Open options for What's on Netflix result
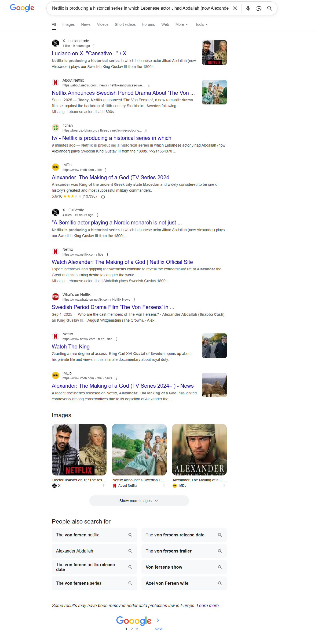The height and width of the screenshot is (636, 318). coord(134,300)
